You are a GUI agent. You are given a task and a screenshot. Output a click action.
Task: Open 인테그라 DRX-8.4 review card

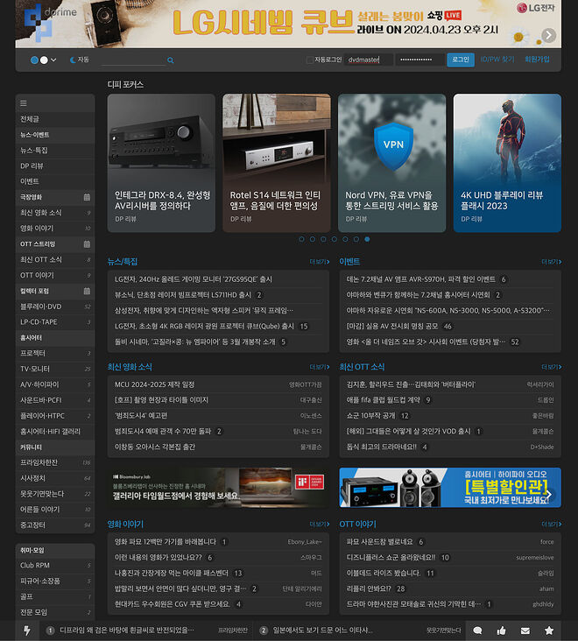tap(161, 163)
